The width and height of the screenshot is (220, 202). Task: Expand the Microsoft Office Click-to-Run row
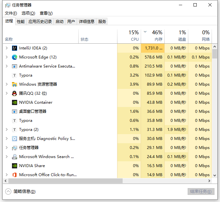[x=6, y=175]
